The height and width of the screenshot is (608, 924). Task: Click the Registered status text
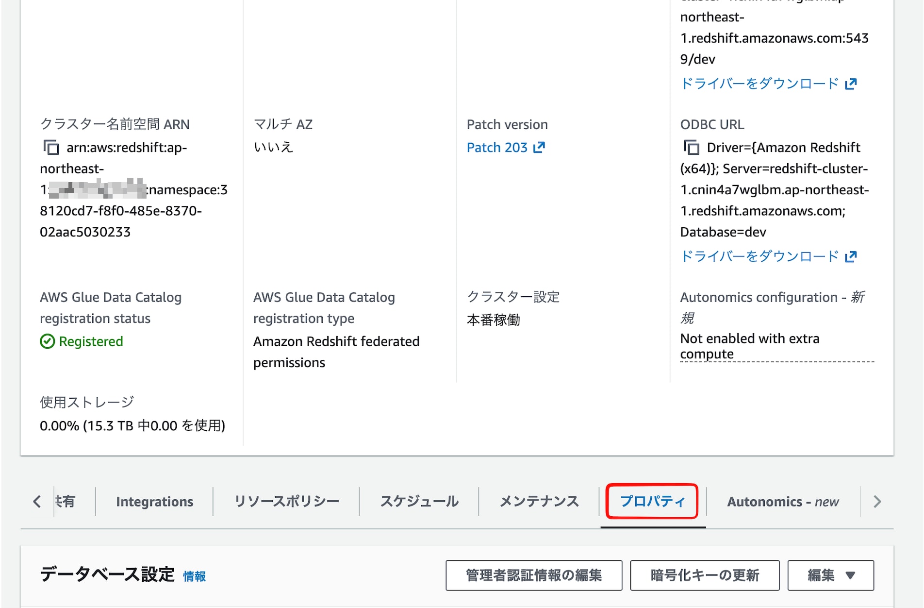[x=91, y=341]
